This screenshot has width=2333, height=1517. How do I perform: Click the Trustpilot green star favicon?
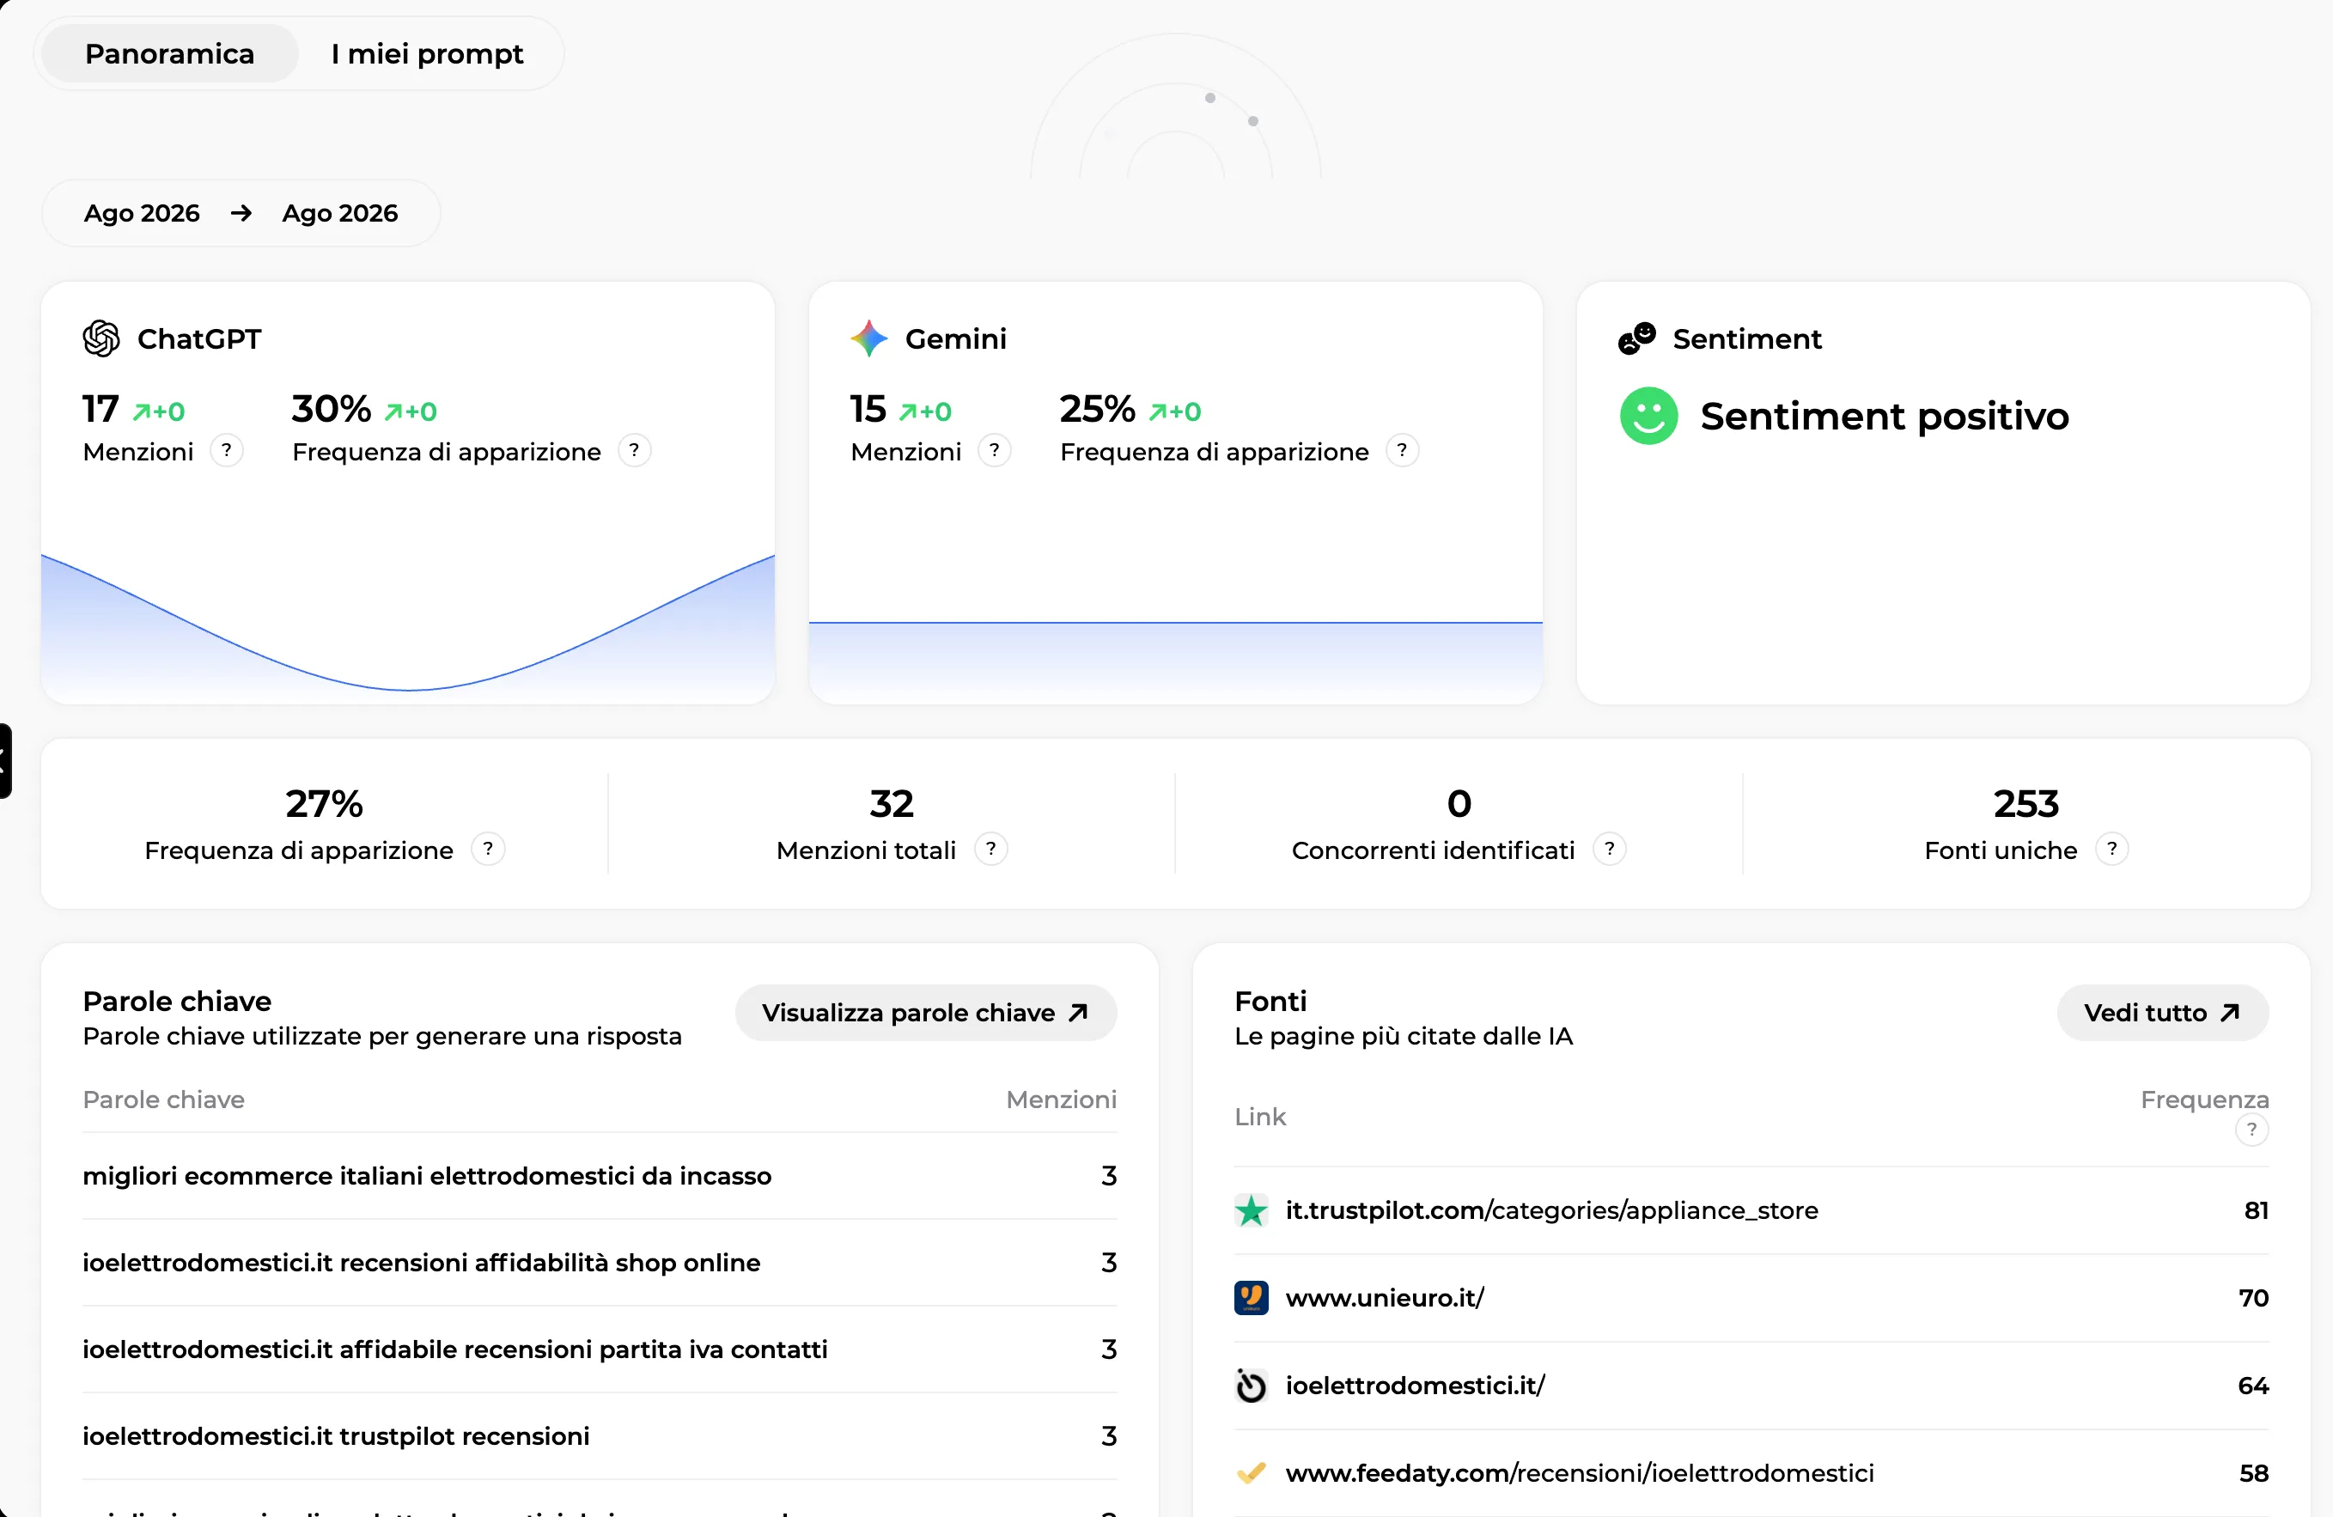click(1251, 1211)
